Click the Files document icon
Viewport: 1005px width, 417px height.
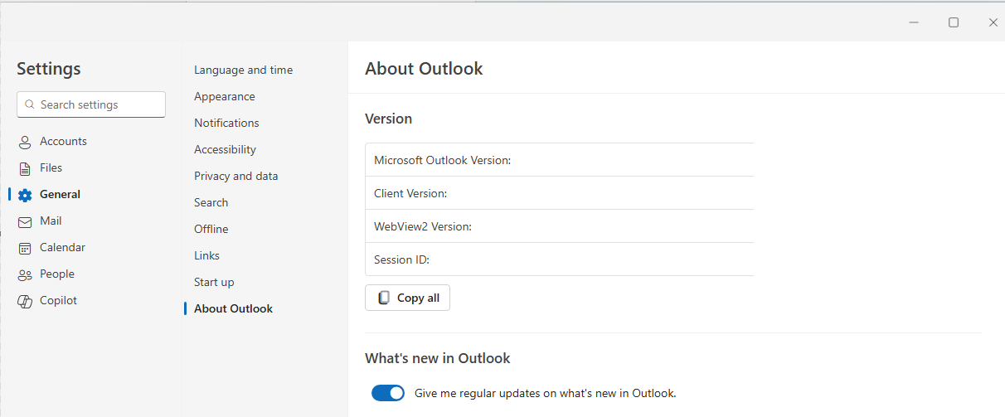tap(25, 168)
